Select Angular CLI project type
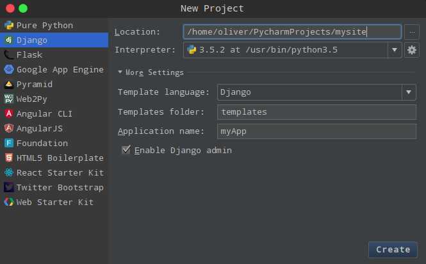The image size is (426, 264). (x=54, y=113)
